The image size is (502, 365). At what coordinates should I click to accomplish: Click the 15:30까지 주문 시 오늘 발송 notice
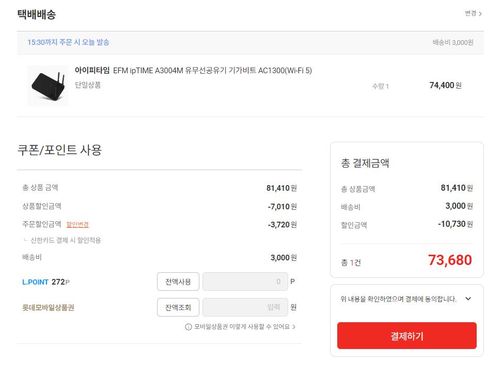(68, 42)
